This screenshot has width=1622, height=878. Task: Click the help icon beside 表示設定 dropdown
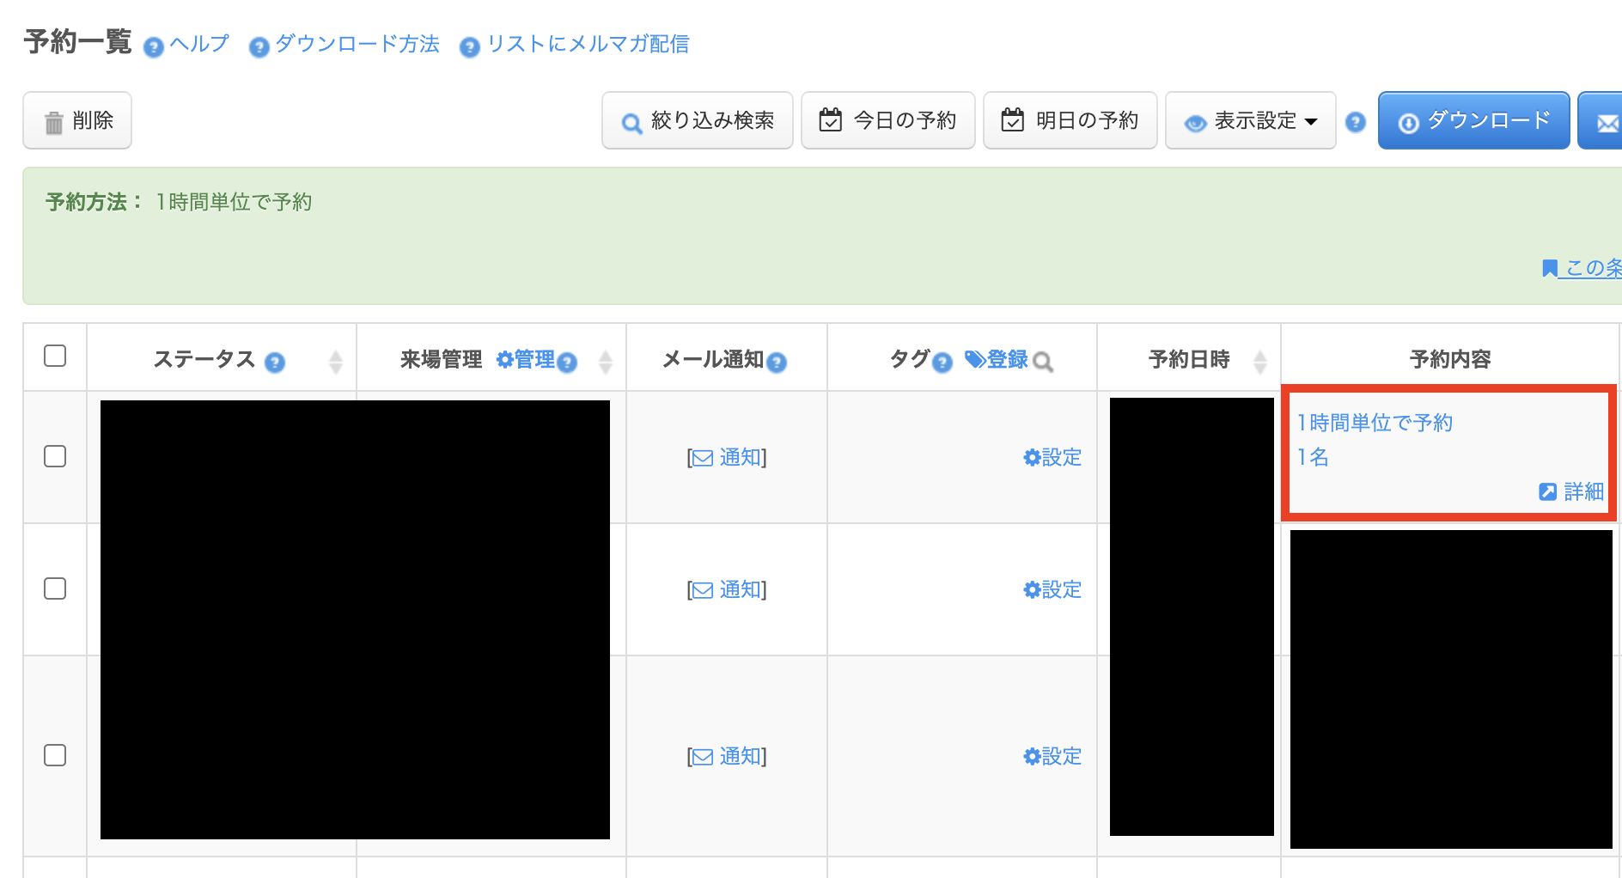tap(1356, 122)
